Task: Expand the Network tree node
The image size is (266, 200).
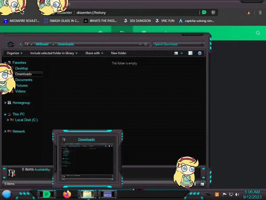Action: [x=5, y=131]
